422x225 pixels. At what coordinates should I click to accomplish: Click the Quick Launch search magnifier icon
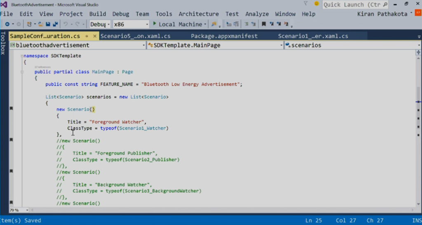pyautogui.click(x=385, y=5)
